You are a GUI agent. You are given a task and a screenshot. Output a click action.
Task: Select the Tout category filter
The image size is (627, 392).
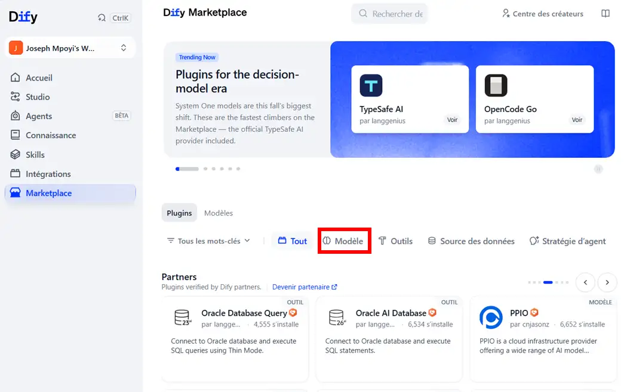pyautogui.click(x=293, y=241)
